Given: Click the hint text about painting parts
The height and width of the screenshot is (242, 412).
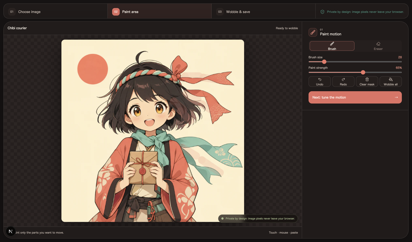Looking at the screenshot, I should click(x=40, y=232).
